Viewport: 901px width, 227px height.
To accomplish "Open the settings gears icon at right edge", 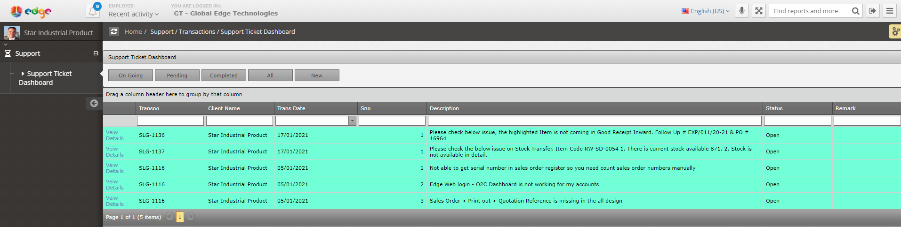I will [895, 31].
